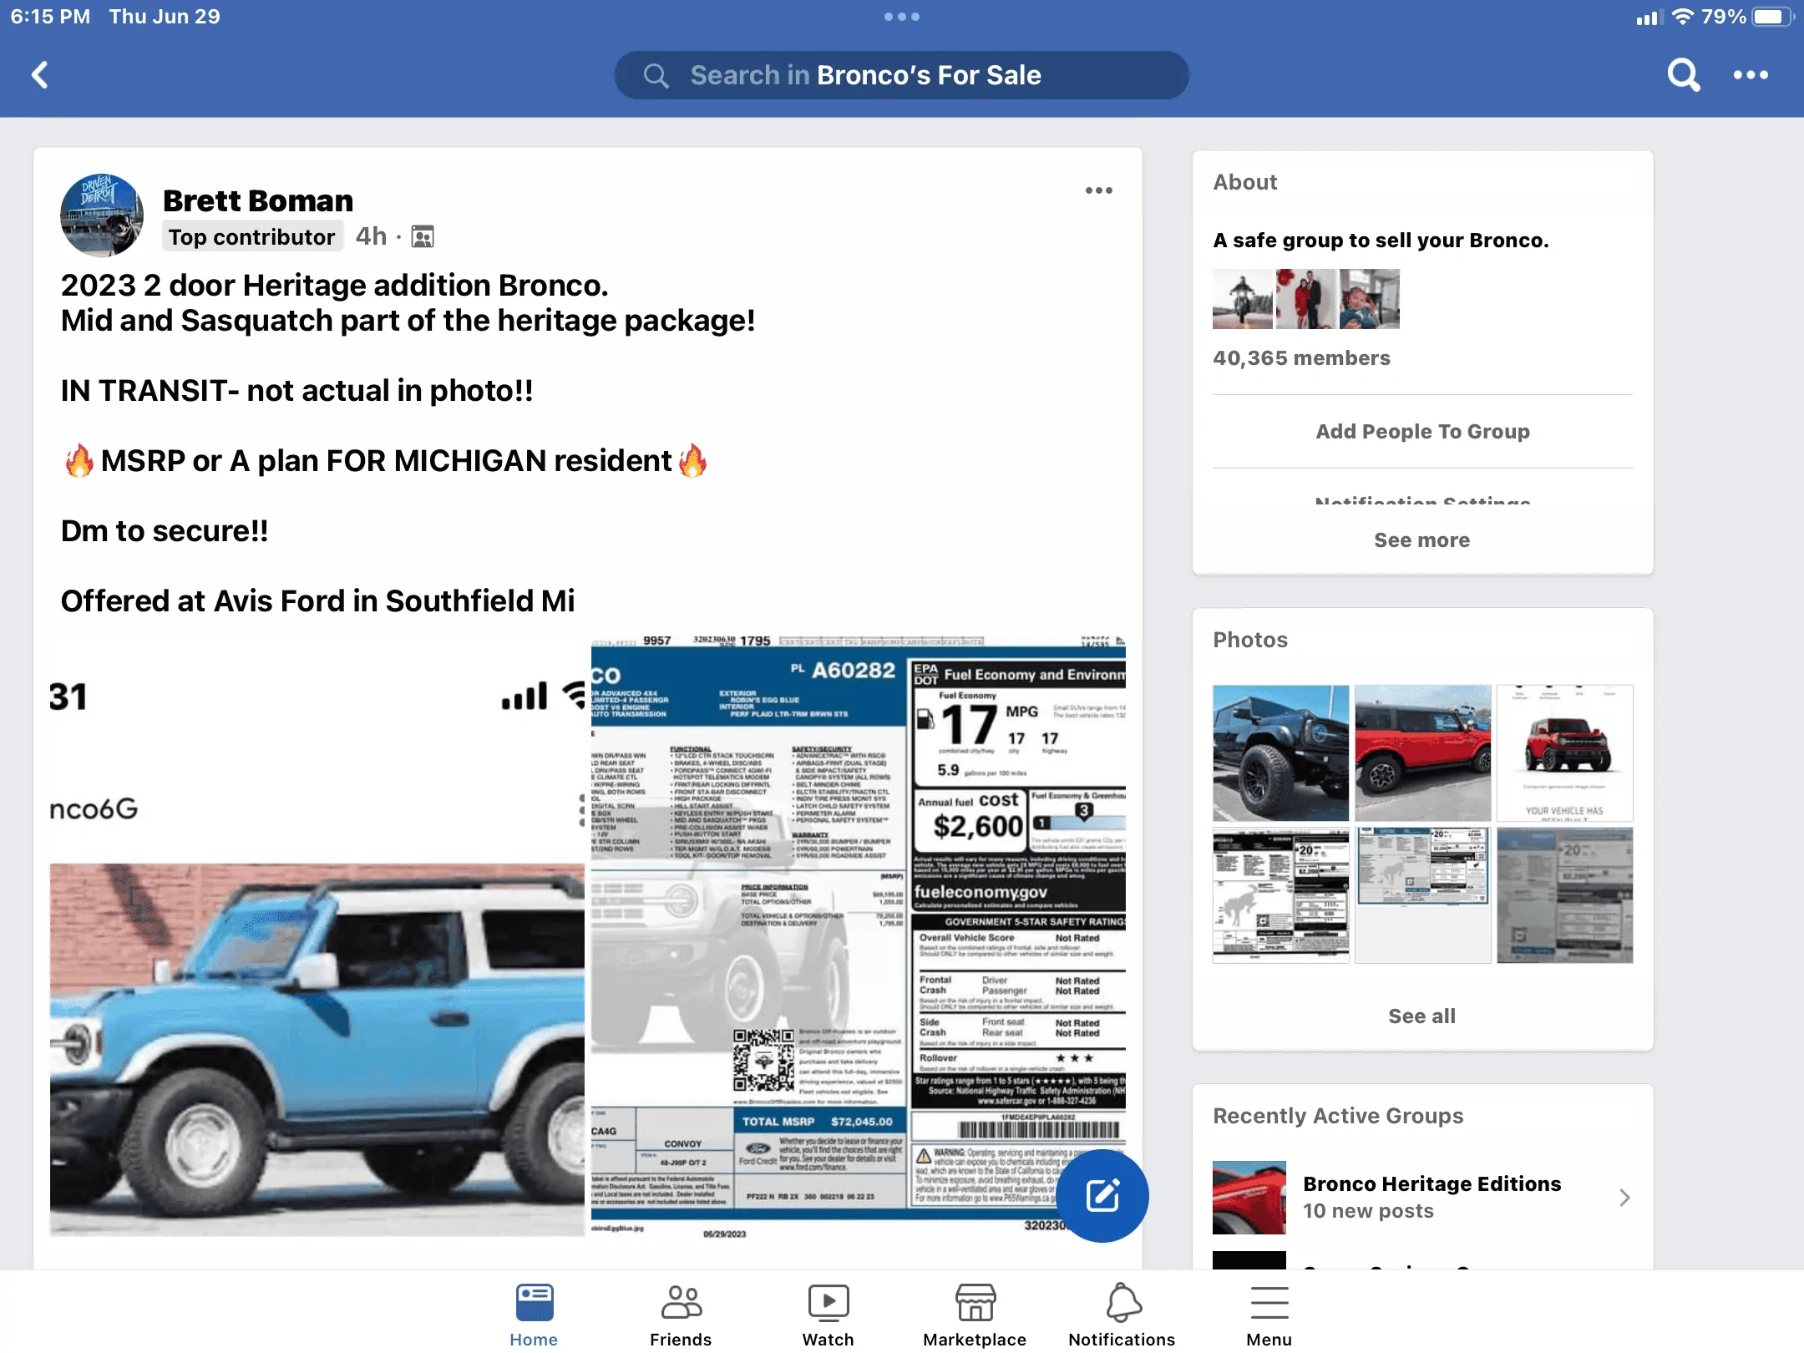The image size is (1804, 1353).
Task: Tap chevron next to Bronco Heritage Editions
Action: [x=1624, y=1198]
